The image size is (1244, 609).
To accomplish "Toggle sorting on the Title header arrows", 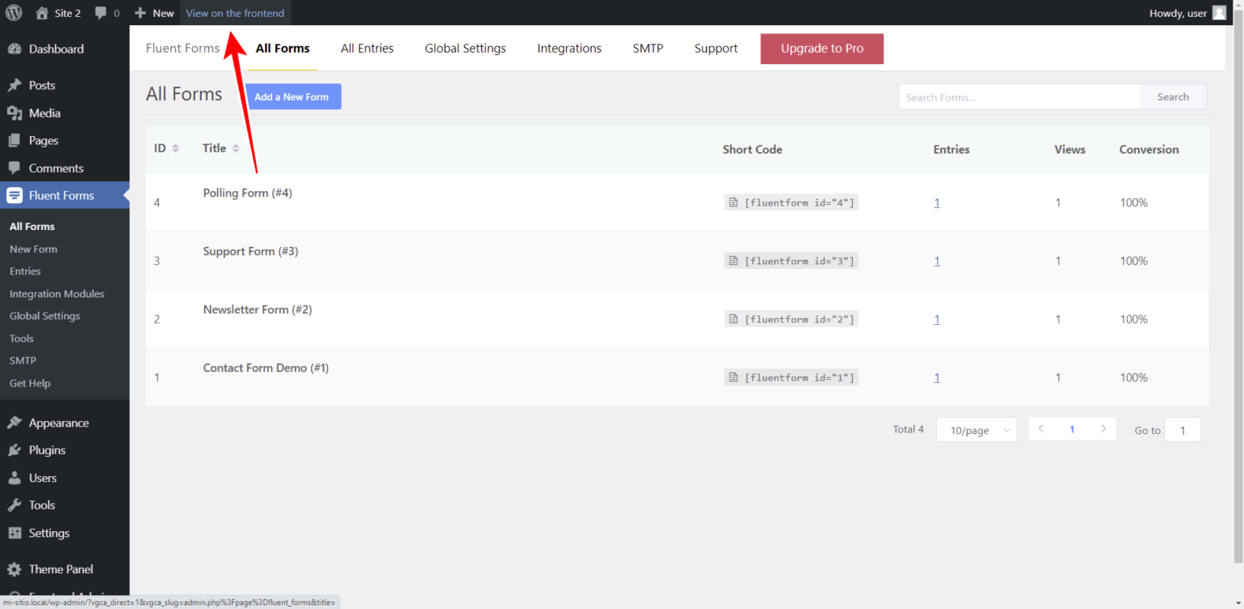I will click(x=235, y=148).
